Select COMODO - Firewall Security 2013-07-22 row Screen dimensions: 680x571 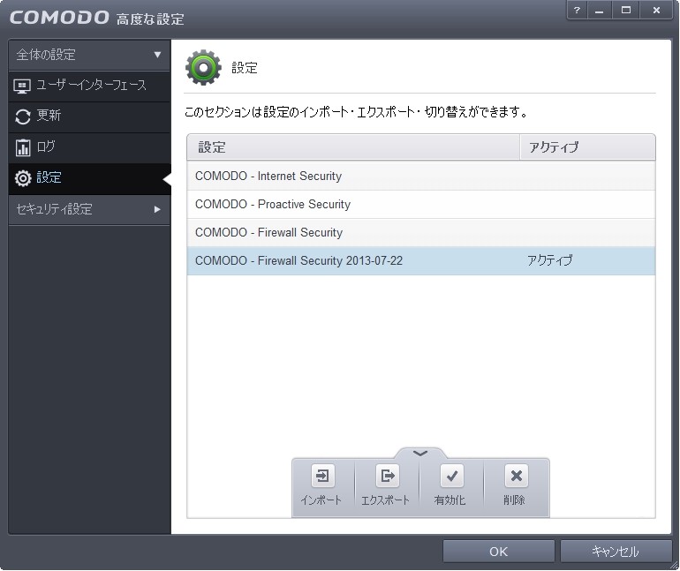420,261
